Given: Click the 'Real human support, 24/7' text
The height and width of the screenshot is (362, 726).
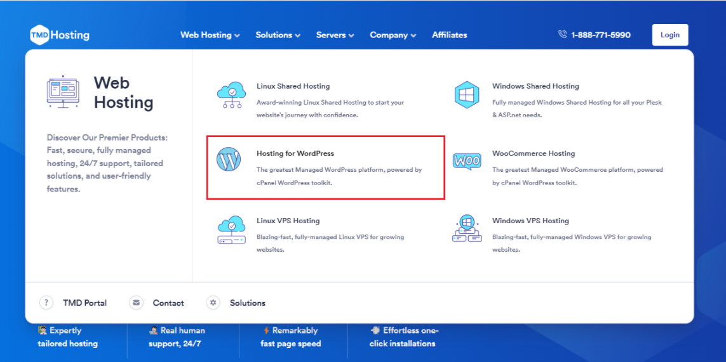Looking at the screenshot, I should pos(177,337).
